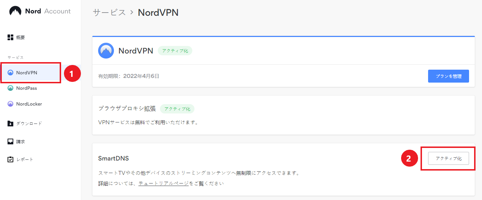Go back to サービス via breadcrumb

(x=109, y=13)
